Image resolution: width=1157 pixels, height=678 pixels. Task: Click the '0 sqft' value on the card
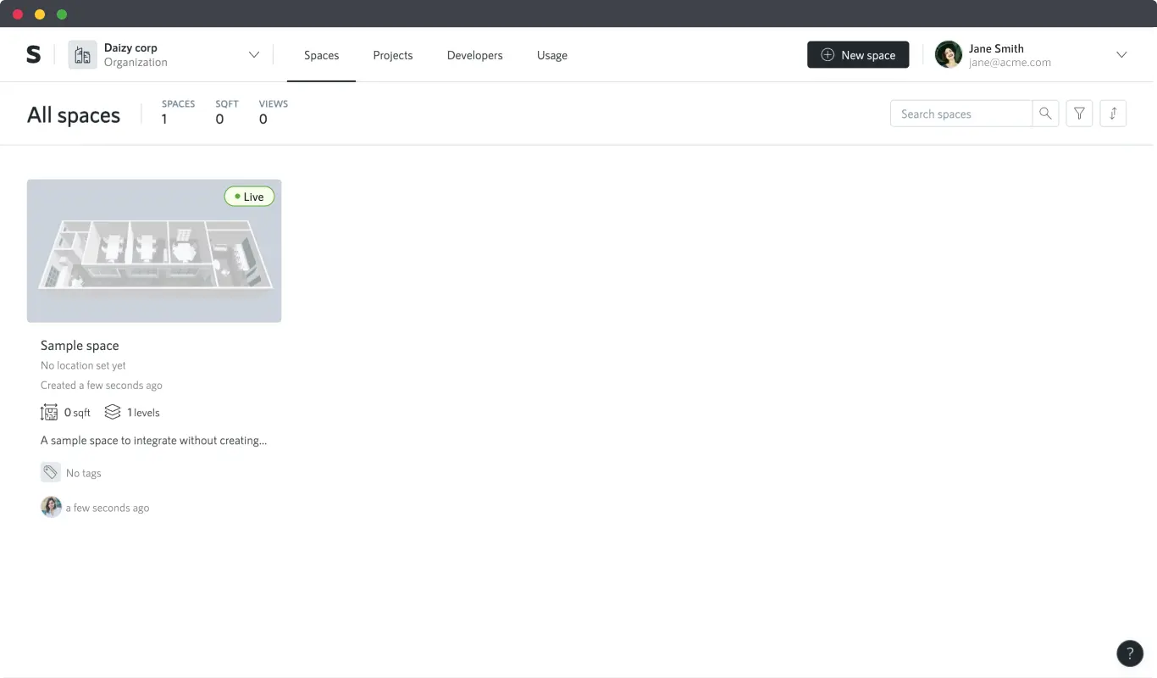pyautogui.click(x=77, y=413)
